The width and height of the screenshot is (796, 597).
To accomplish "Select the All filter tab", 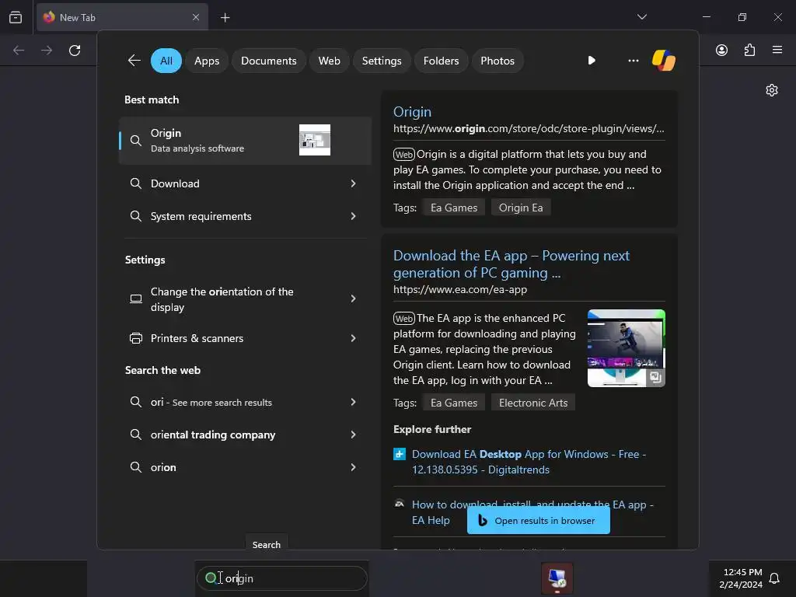I will (166, 61).
